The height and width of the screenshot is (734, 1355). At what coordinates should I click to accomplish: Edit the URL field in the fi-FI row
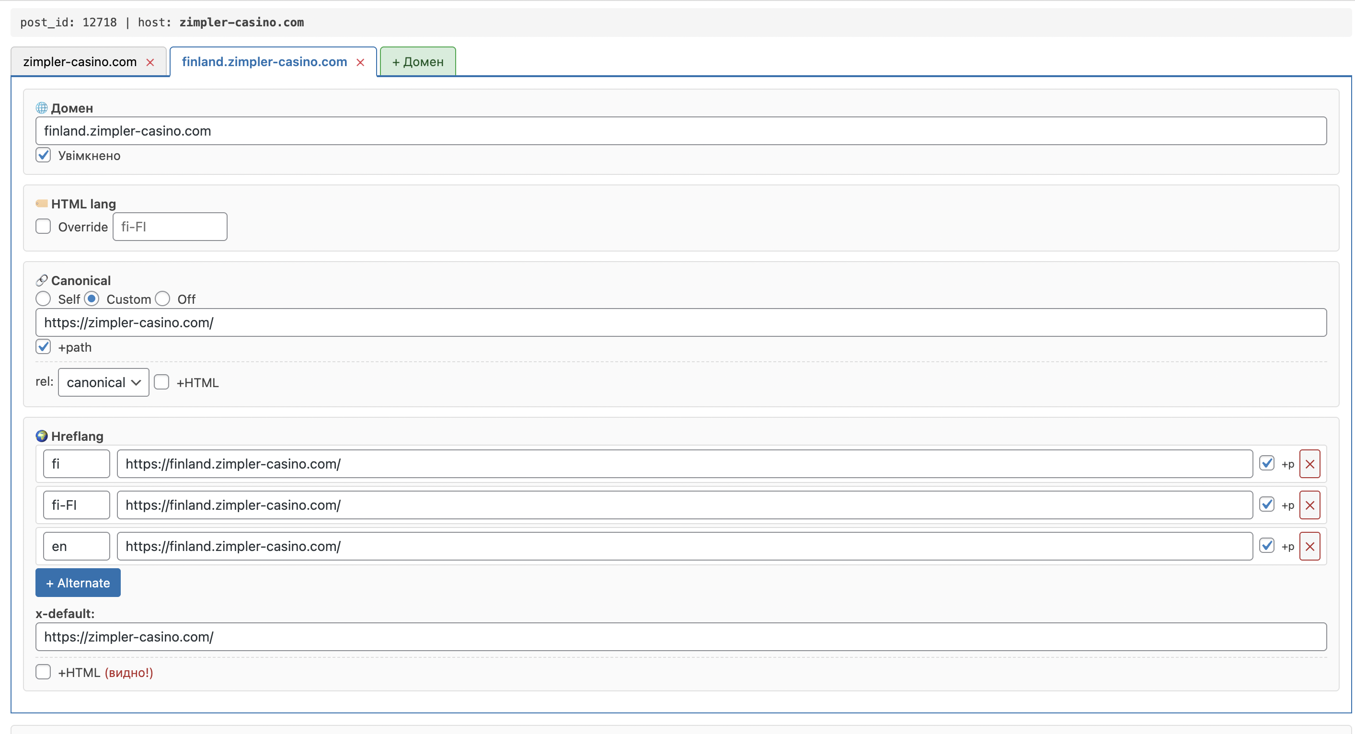[685, 505]
